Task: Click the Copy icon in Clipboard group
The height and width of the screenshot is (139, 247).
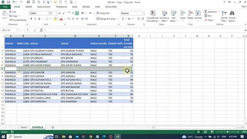Action: tap(10, 16)
